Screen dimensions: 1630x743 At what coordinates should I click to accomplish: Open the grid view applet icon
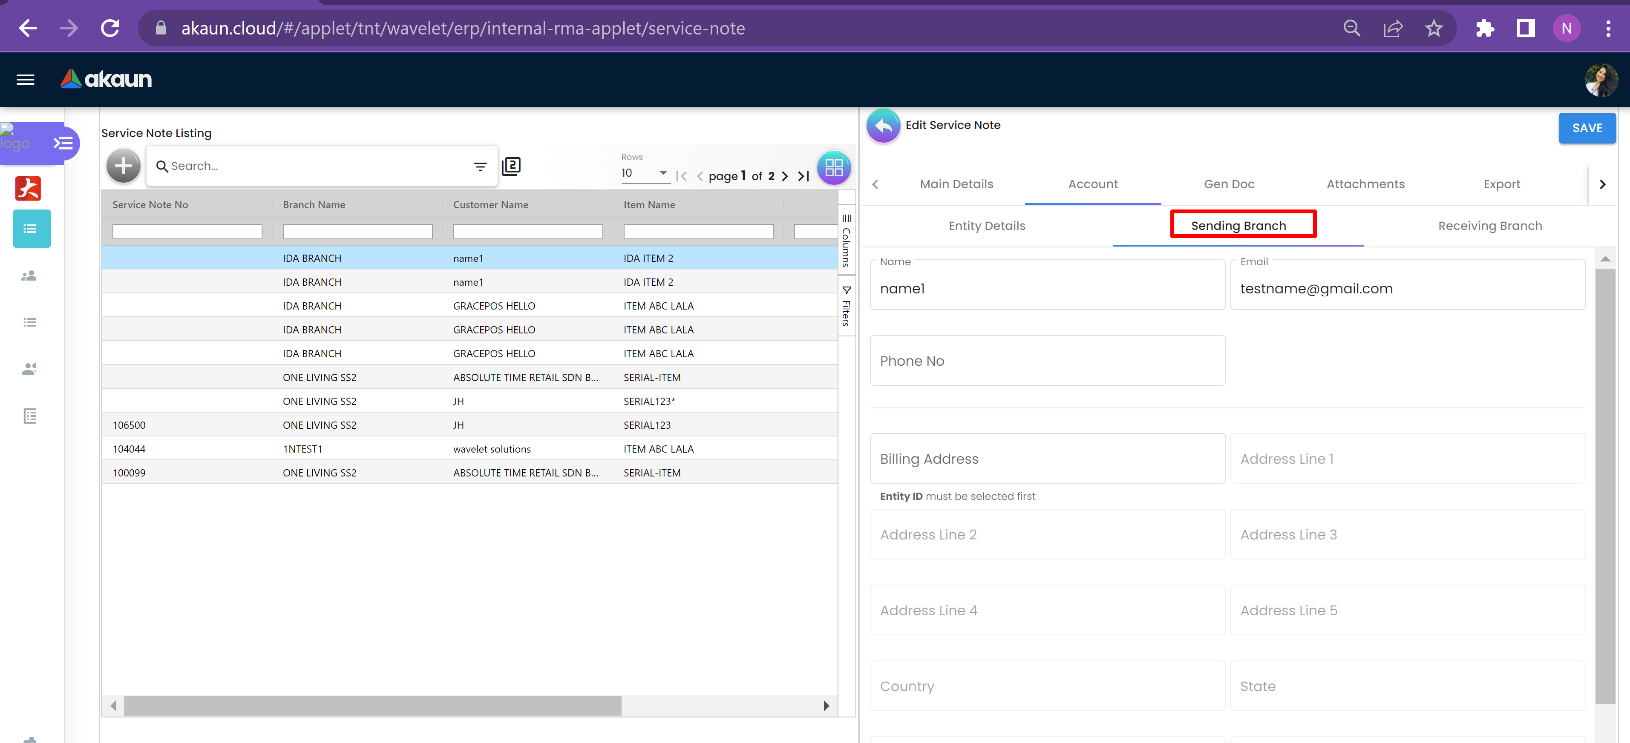[x=833, y=168]
